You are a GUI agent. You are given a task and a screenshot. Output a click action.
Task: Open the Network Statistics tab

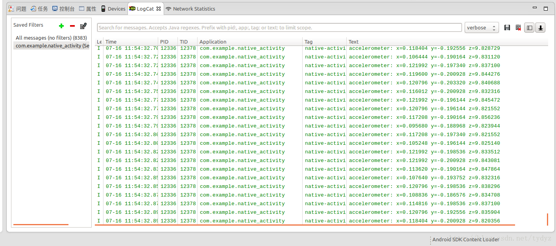tap(190, 9)
